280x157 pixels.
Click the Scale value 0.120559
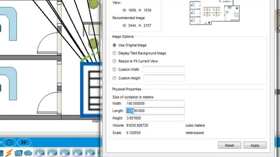pyautogui.click(x=133, y=133)
